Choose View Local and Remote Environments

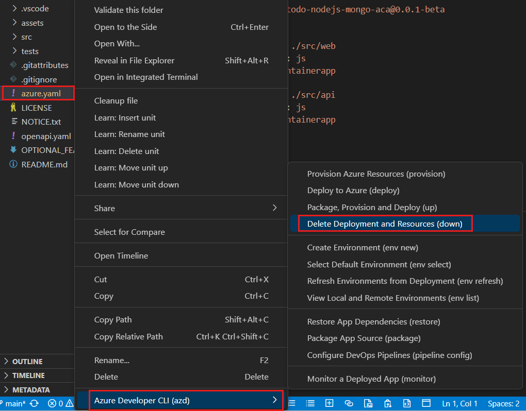point(405,298)
